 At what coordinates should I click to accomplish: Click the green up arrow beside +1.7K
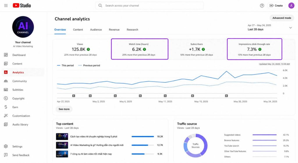point(203,49)
